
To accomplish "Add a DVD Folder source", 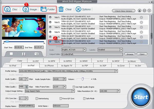I will pos(48,9).
